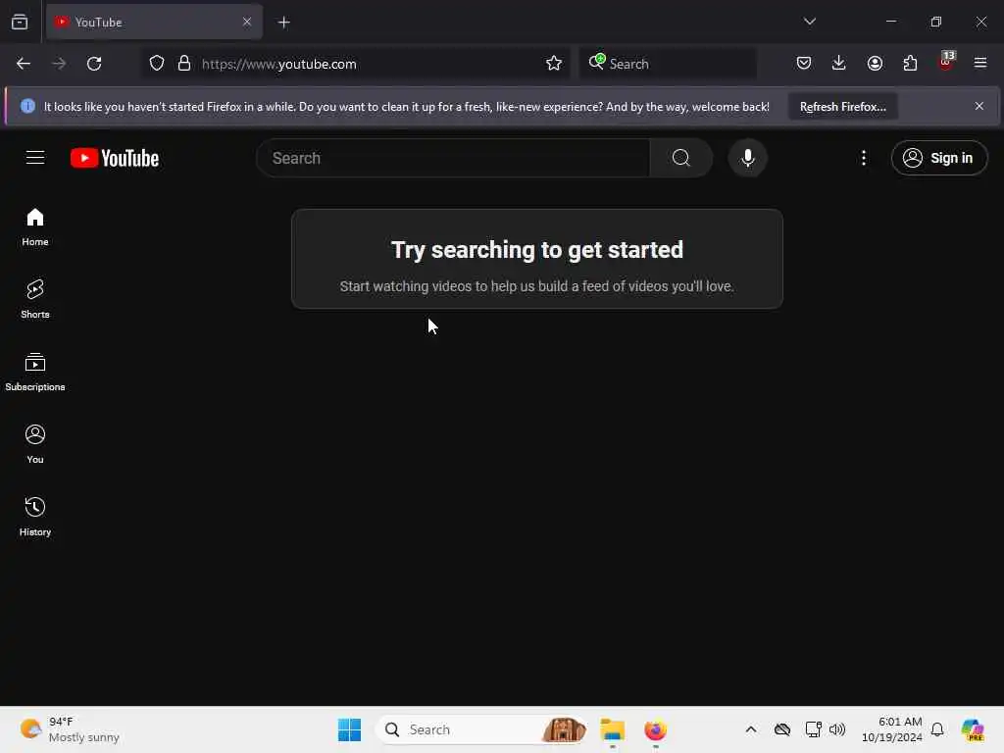
Task: Click the Sign in button
Action: click(x=938, y=158)
